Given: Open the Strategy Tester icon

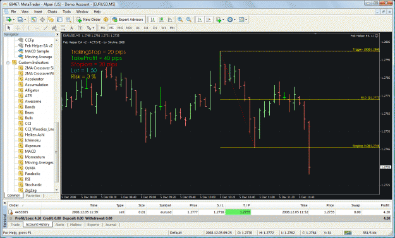Looking at the screenshot, I should [68, 20].
